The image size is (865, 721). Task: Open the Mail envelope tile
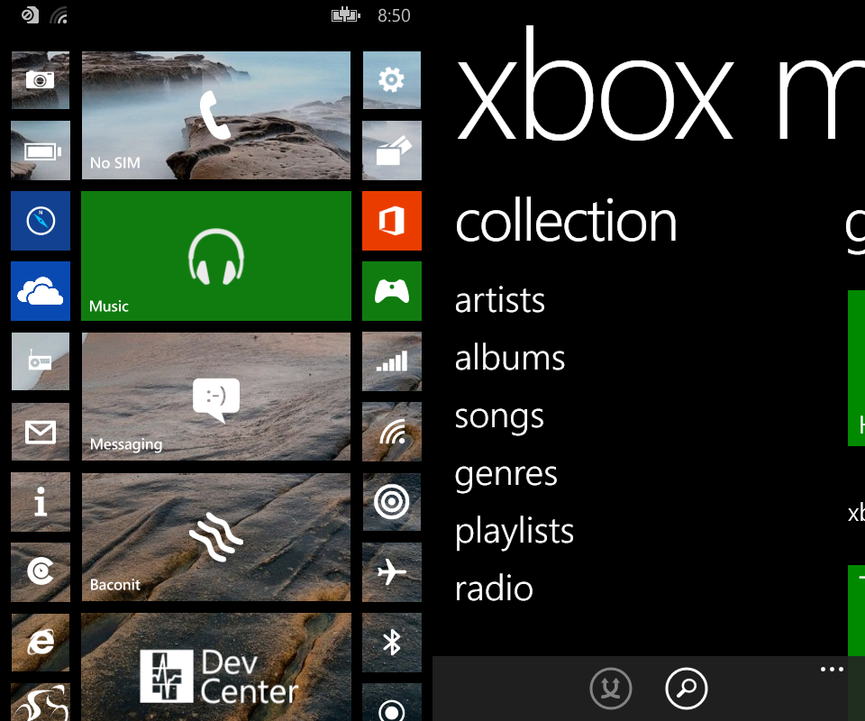pyautogui.click(x=40, y=432)
